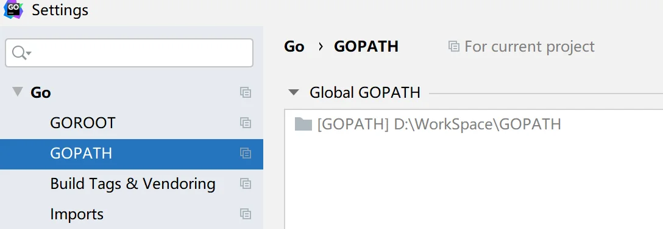The height and width of the screenshot is (229, 663).
Task: Click project-level icon next to GOROOT
Action: [245, 123]
